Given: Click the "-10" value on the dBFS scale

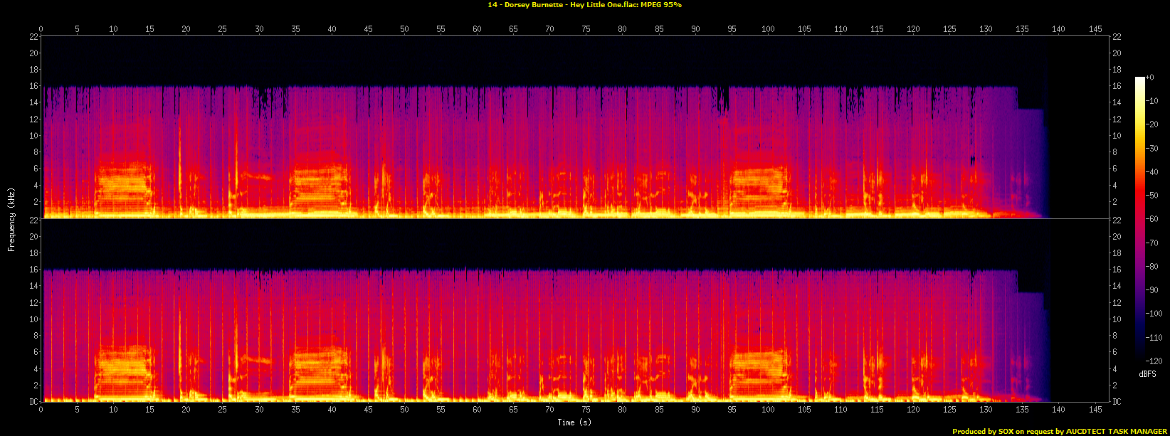Looking at the screenshot, I should [x=1154, y=100].
